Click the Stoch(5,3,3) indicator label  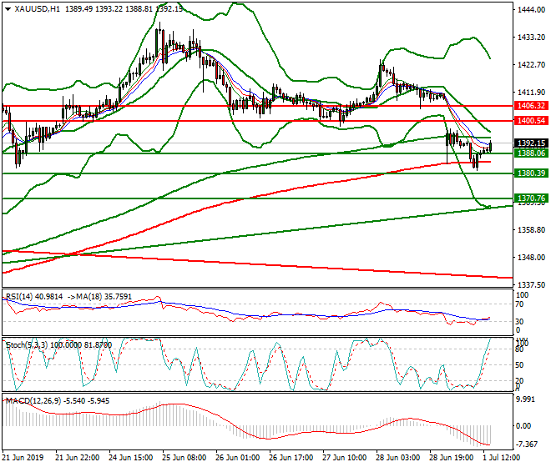pos(27,345)
